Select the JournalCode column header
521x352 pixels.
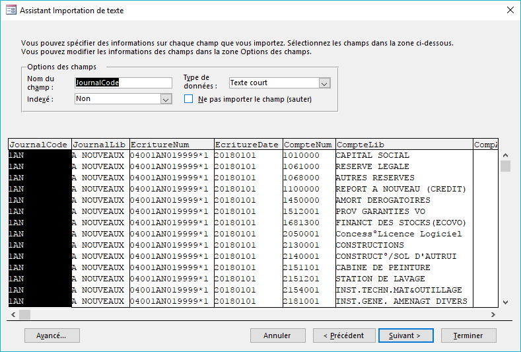point(40,145)
